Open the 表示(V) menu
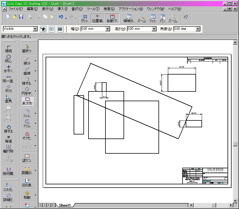Screen dimensions: 239x209 coord(48,9)
